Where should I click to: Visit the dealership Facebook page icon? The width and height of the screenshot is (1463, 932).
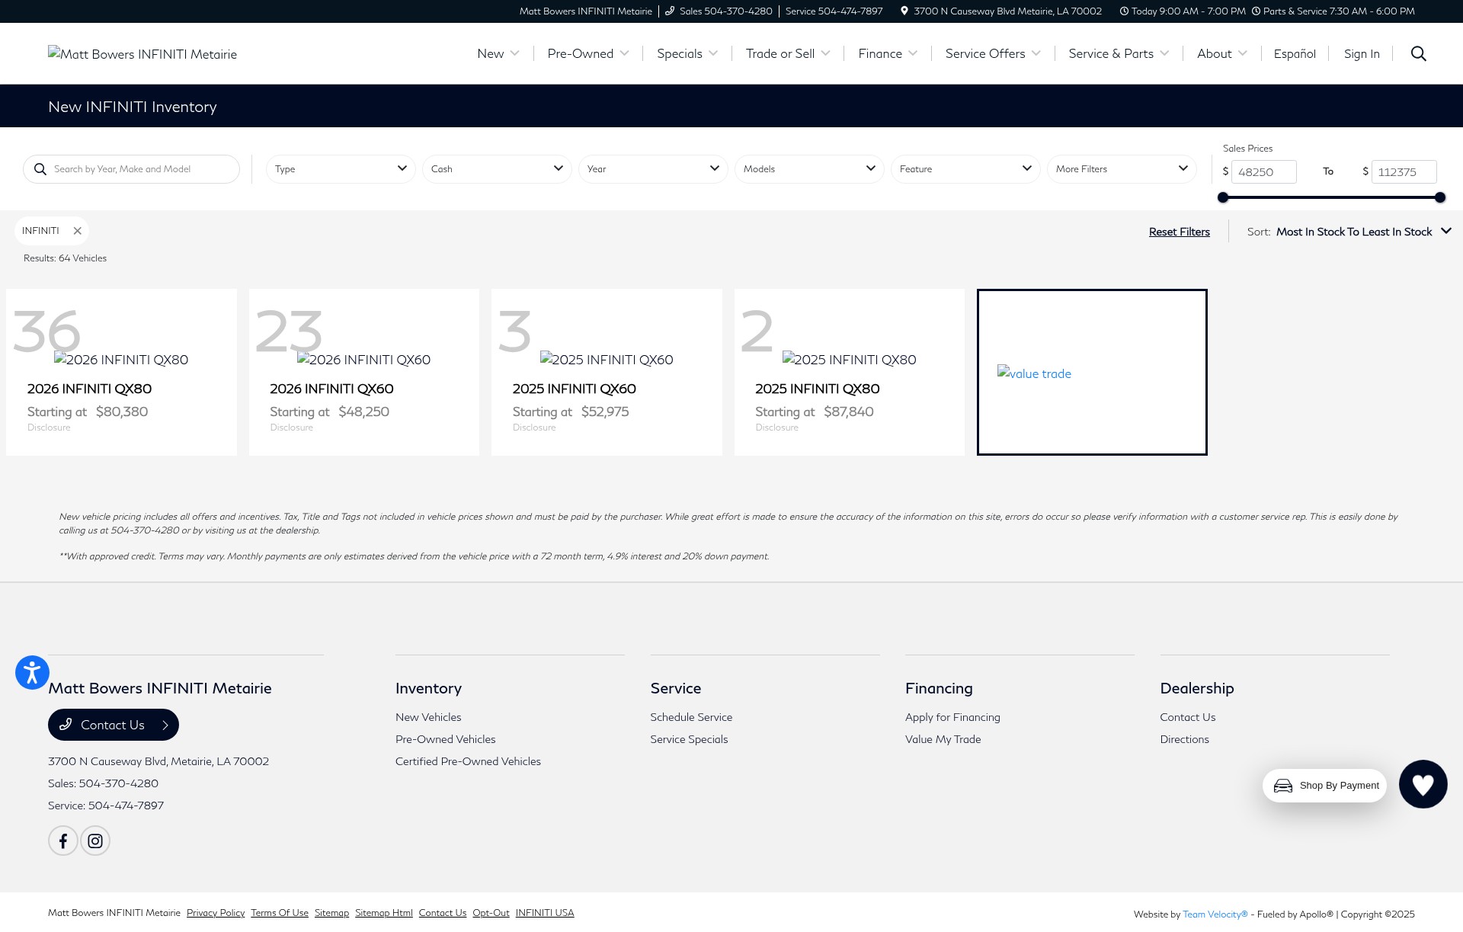[63, 841]
